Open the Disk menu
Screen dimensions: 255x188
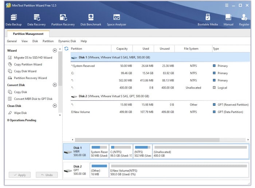[35, 41]
